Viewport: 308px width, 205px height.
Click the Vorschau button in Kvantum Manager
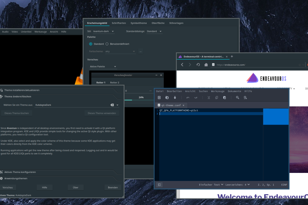pos(8,187)
